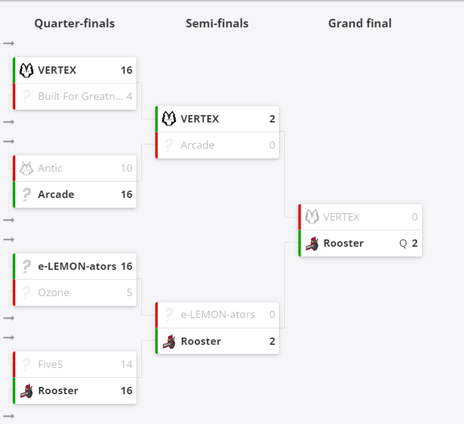
Task: Open Arcade entry in semi-finals match
Action: tap(217, 146)
